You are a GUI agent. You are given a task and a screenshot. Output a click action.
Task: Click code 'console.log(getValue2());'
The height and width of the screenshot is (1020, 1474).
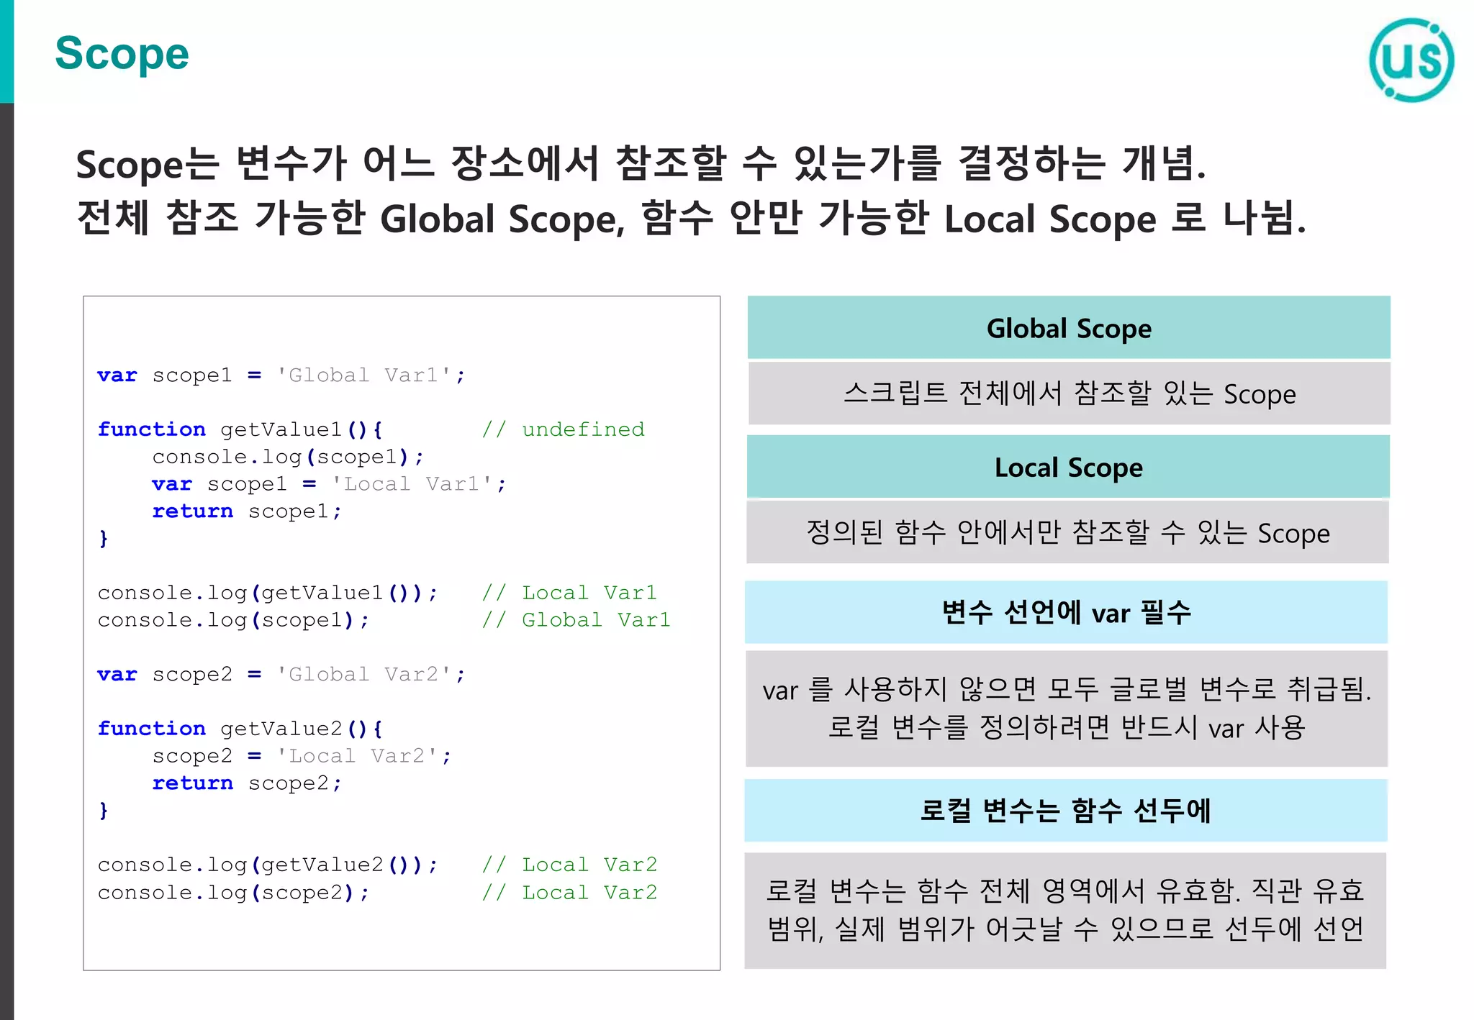[268, 865]
